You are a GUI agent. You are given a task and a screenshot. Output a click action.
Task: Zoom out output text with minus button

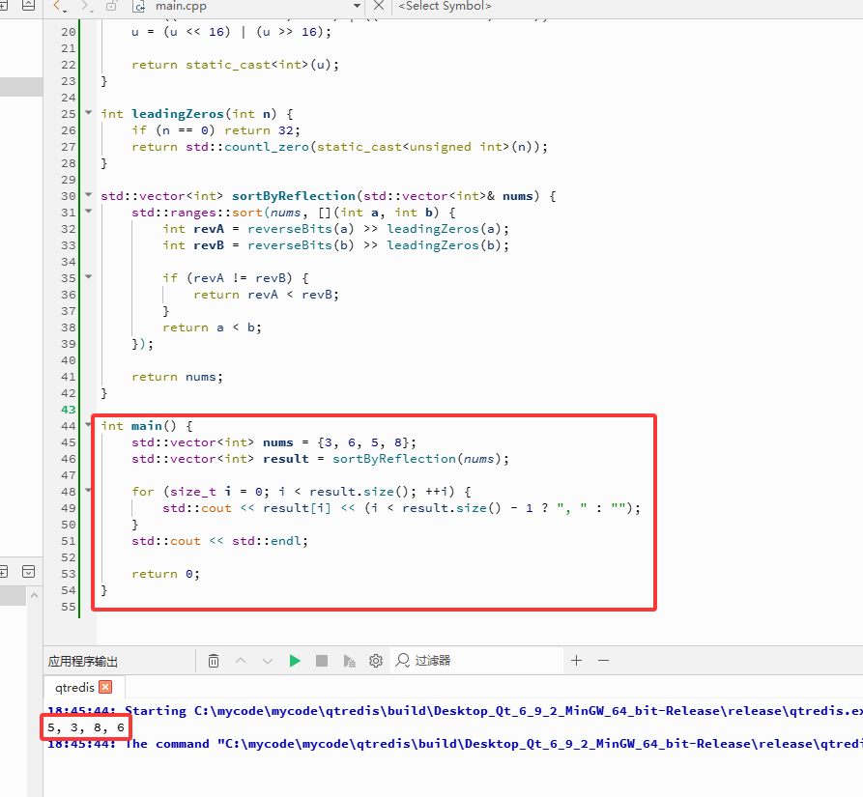click(x=603, y=660)
